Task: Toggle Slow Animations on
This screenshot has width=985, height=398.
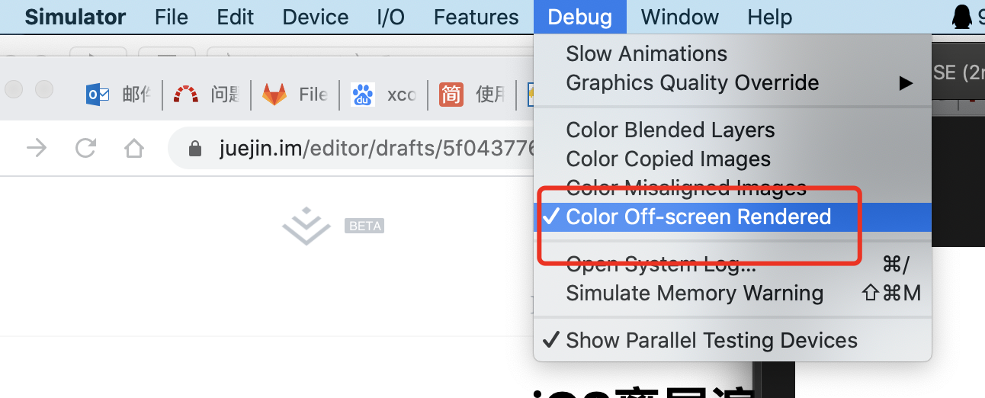Action: tap(647, 54)
